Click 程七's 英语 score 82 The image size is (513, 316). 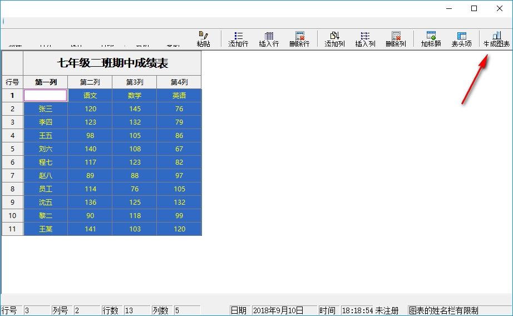[x=179, y=162]
